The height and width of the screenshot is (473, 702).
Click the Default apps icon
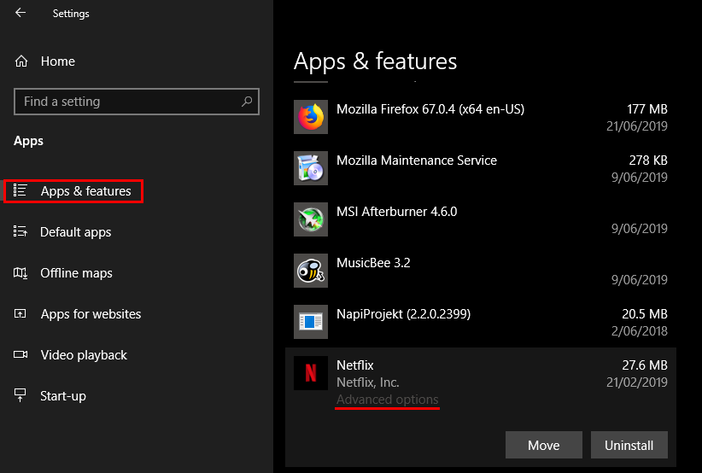point(20,231)
